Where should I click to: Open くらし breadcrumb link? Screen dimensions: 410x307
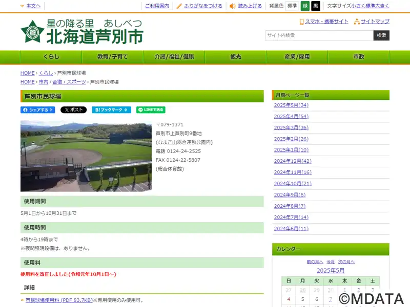pos(46,73)
